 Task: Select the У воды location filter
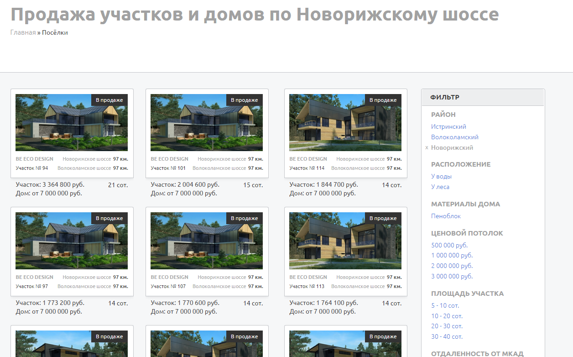(441, 176)
